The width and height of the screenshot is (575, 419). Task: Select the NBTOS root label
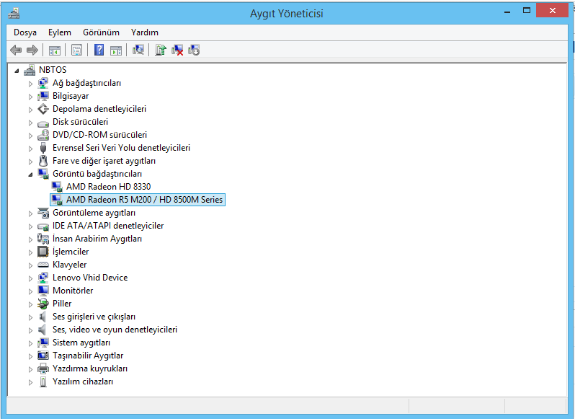tap(53, 70)
